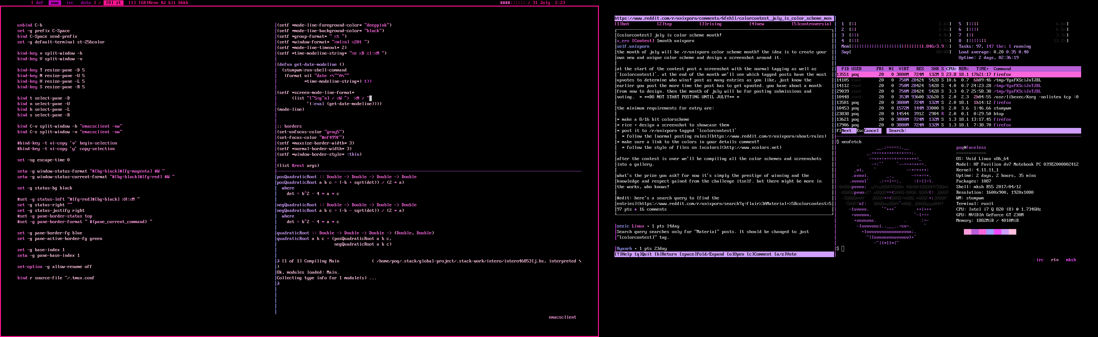Open the x_ero author link

tap(623, 41)
